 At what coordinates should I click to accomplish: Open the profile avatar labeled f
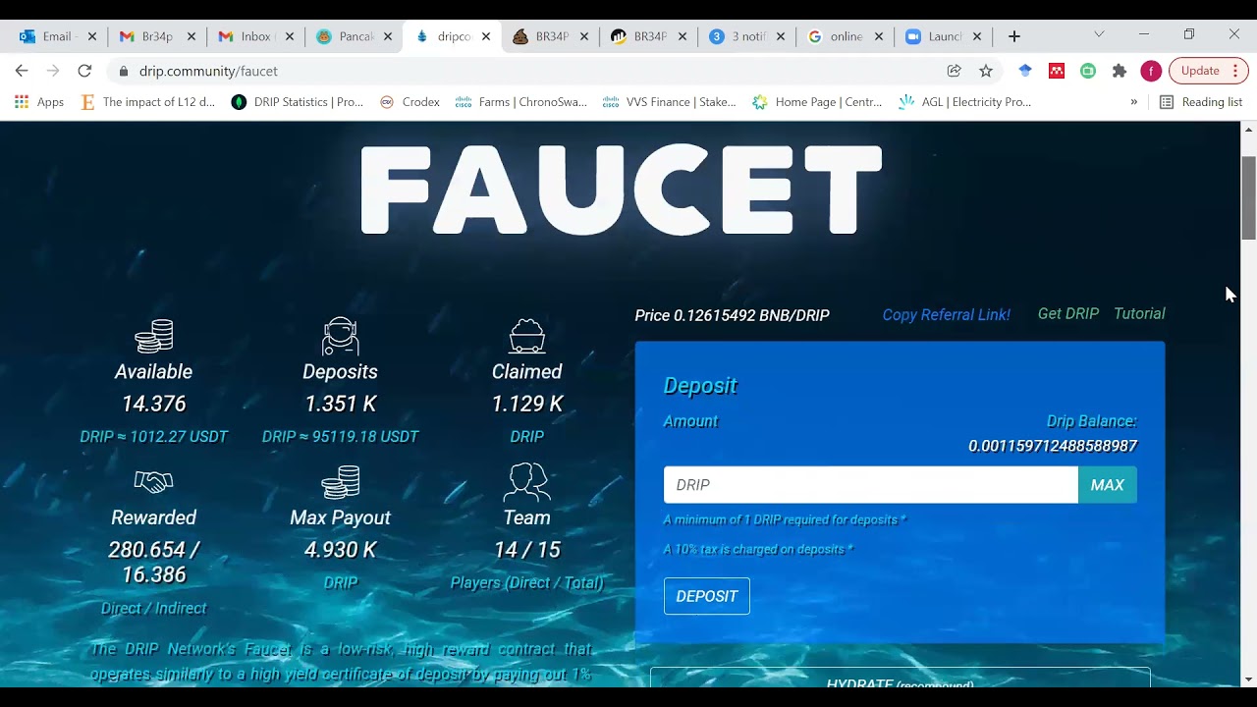[x=1151, y=71]
